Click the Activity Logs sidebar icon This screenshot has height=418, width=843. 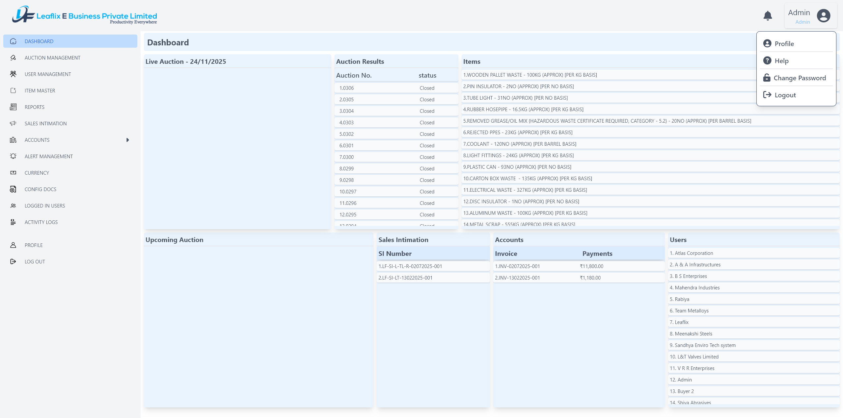tap(13, 222)
